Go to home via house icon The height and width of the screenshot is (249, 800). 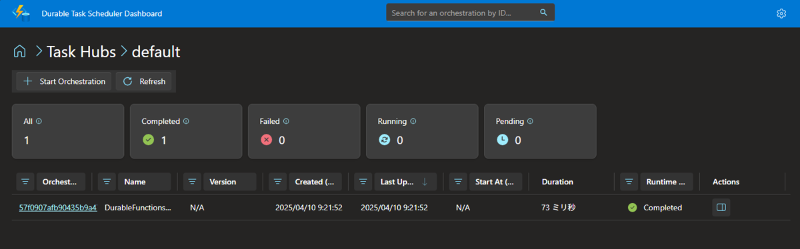(20, 51)
